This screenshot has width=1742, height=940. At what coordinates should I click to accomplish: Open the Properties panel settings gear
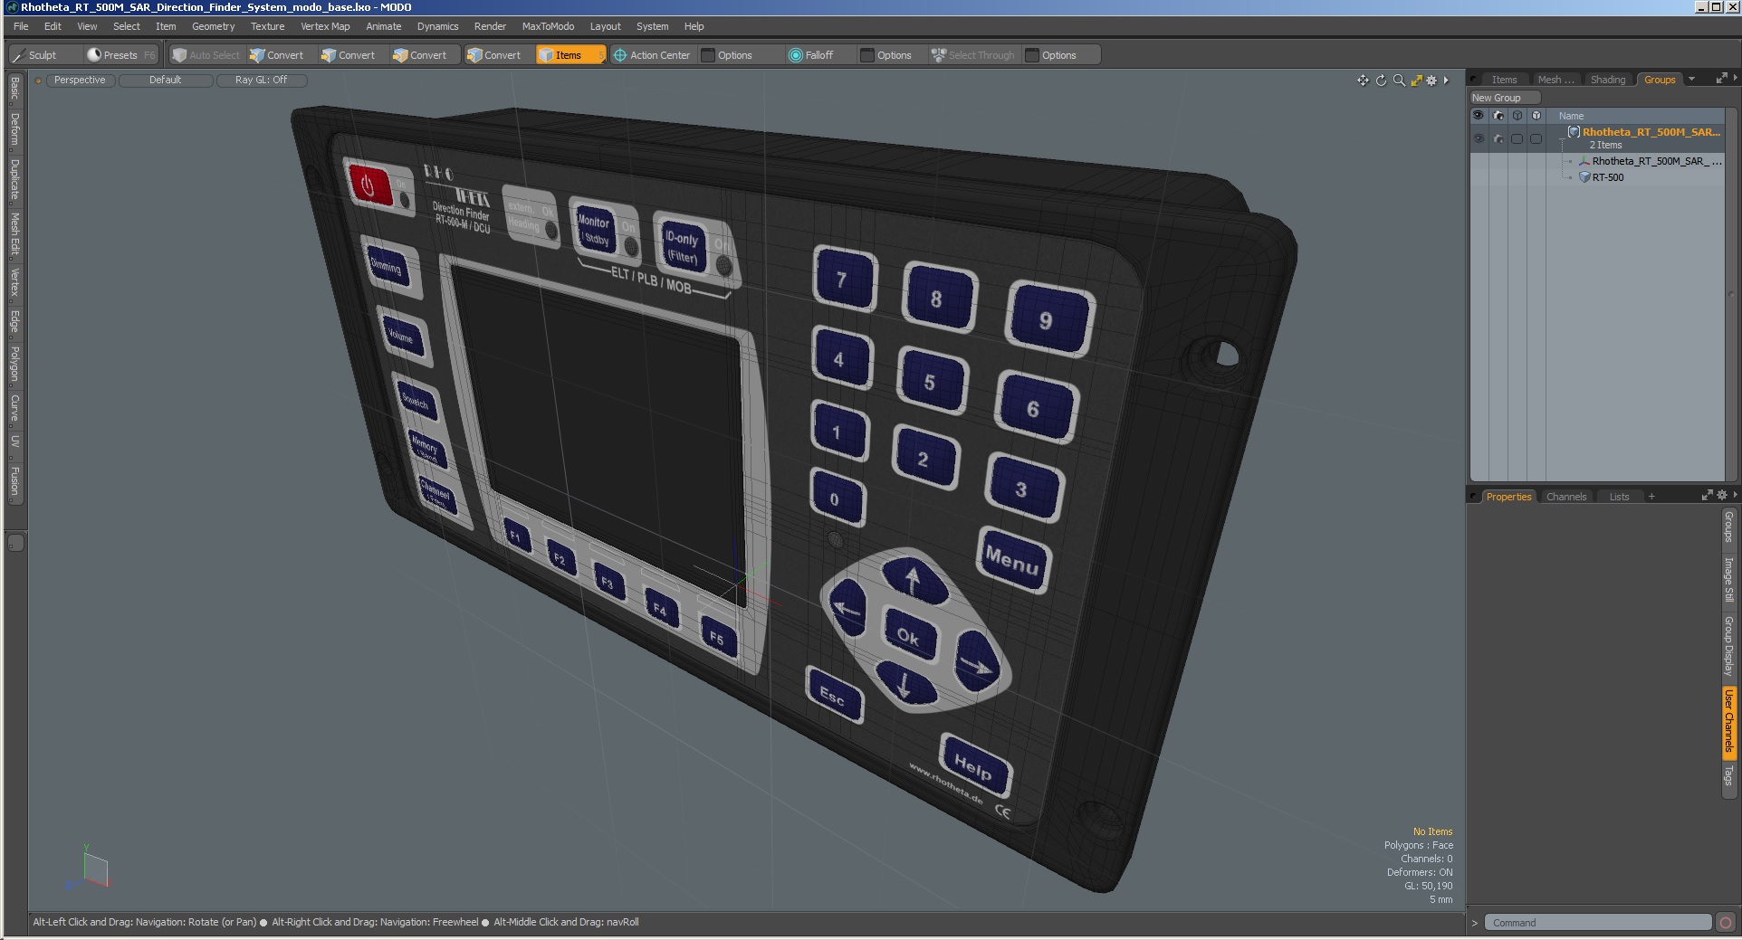tap(1722, 495)
